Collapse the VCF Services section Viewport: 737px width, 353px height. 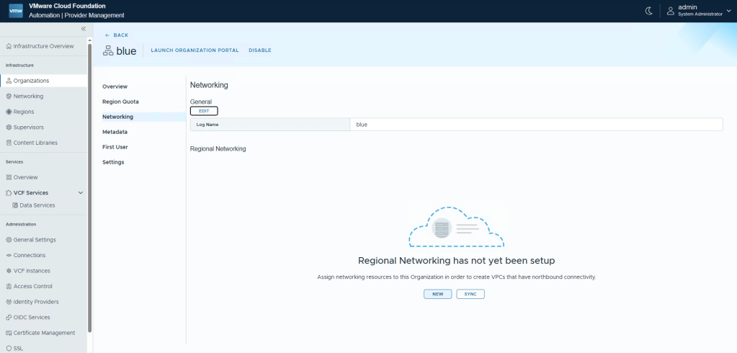[81, 193]
